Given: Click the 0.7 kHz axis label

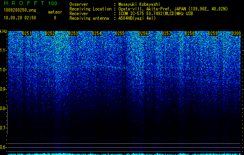Looking at the screenshot, I should coord(3,128).
